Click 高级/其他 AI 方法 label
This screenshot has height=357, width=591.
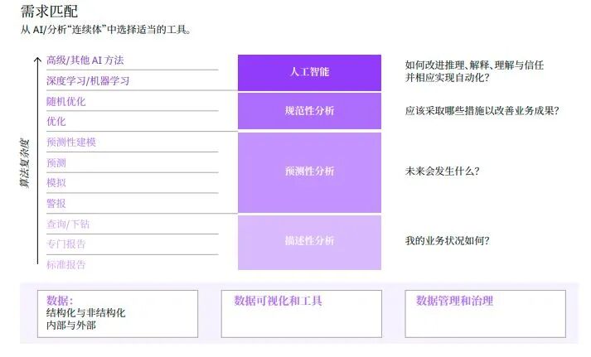(x=85, y=60)
